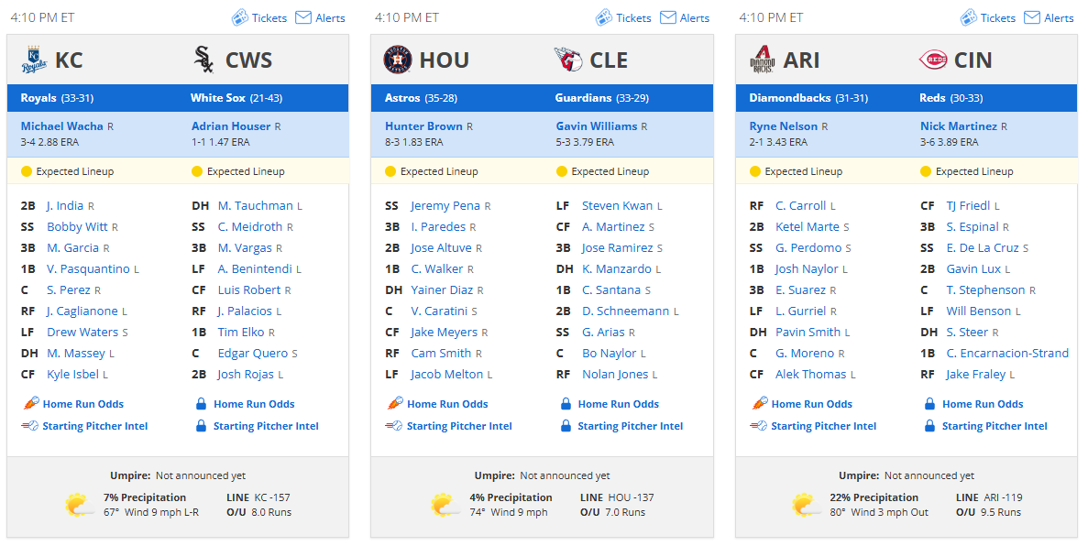View Diamondbacks Starting Pitcher Intel
1088x546 pixels.
click(823, 426)
